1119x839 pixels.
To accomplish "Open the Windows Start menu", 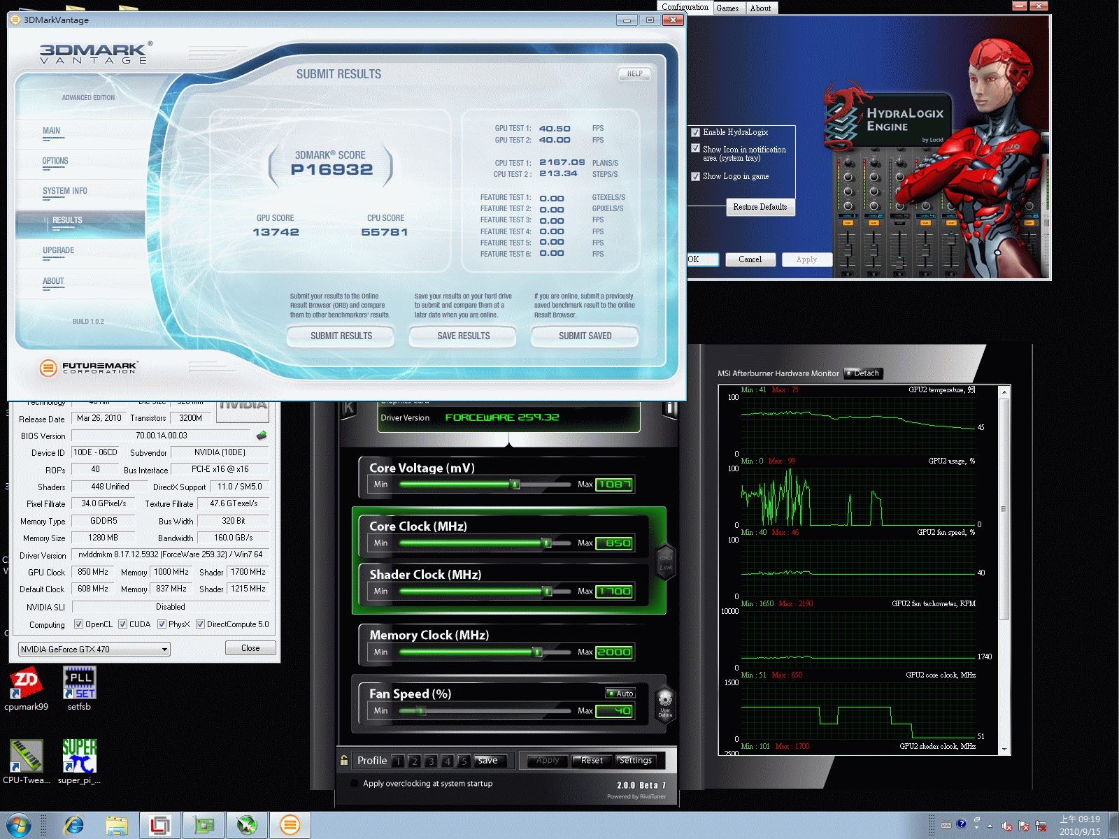I will click(18, 825).
